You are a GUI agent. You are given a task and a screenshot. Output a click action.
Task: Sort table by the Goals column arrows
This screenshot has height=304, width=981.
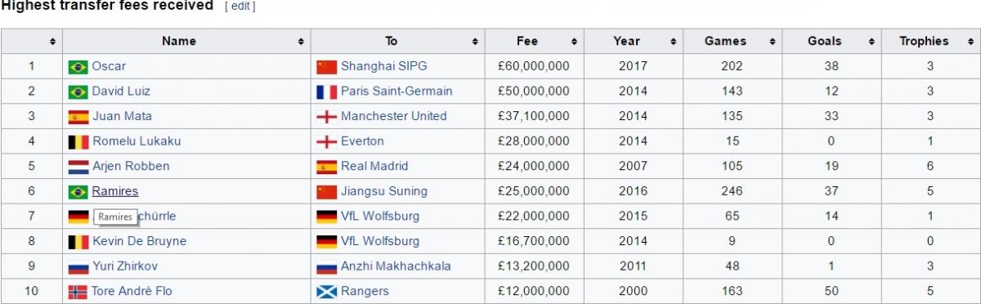tap(872, 41)
